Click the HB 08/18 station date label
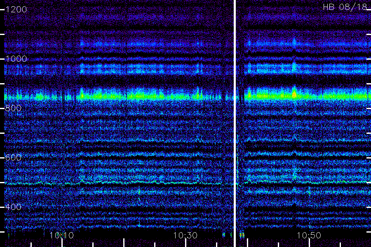371x247 pixels. 345,7
